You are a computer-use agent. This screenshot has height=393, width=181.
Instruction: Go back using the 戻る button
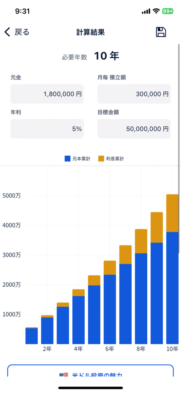click(17, 32)
